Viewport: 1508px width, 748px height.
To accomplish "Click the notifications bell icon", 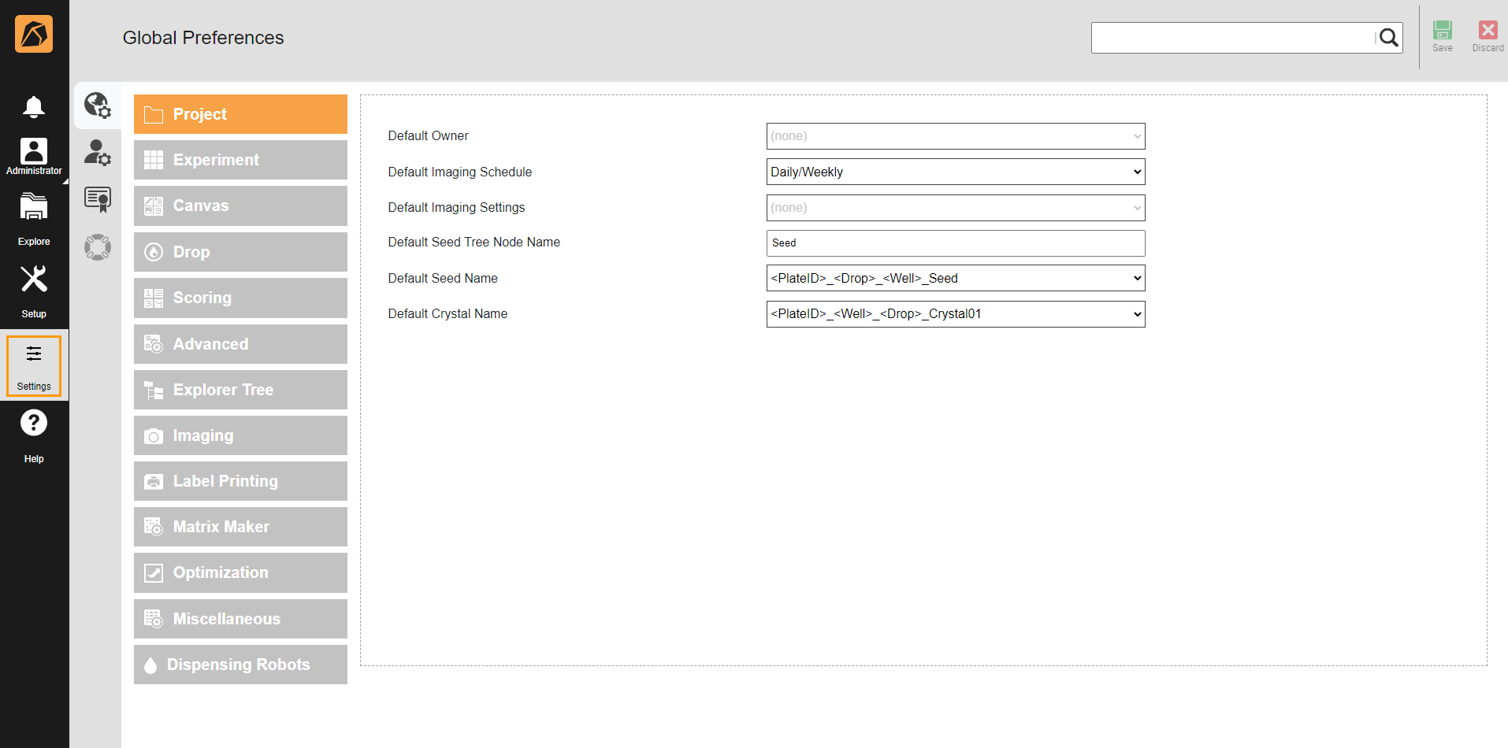I will click(33, 106).
